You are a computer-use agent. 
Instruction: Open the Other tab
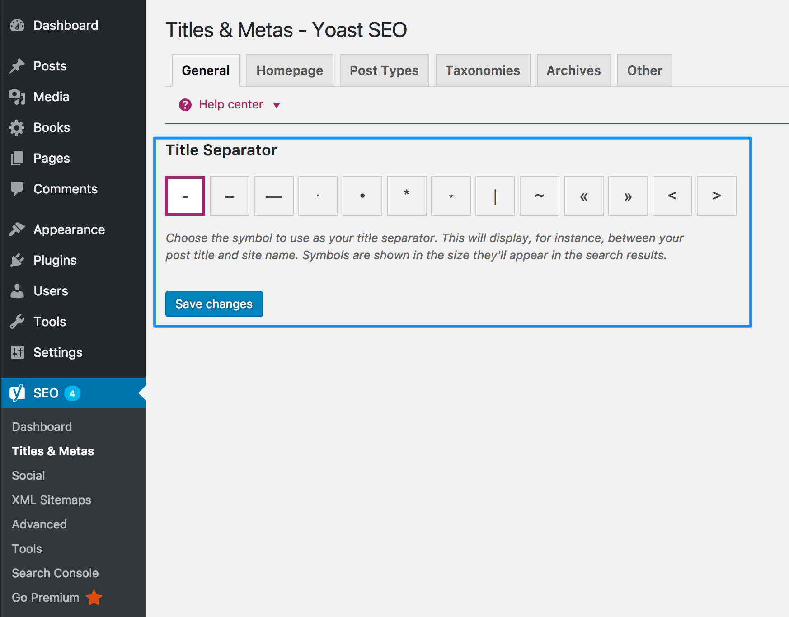[645, 70]
